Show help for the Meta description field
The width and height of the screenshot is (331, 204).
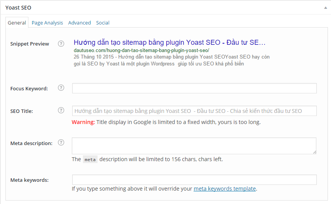click(x=61, y=143)
